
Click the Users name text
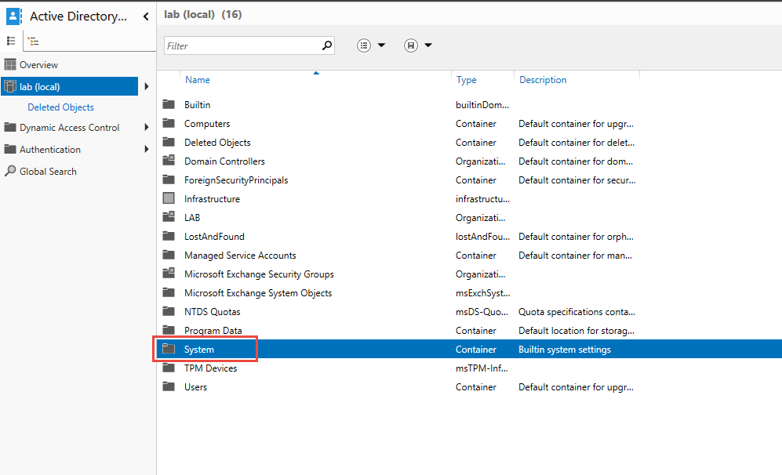pyautogui.click(x=195, y=386)
